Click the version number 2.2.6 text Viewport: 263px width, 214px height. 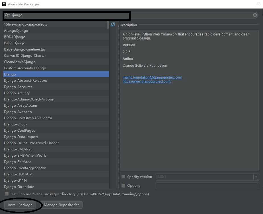click(x=126, y=52)
